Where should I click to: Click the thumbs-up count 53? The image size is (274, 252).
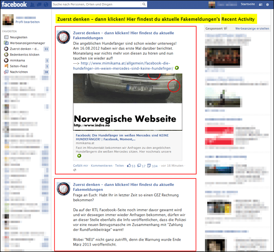point(131,165)
